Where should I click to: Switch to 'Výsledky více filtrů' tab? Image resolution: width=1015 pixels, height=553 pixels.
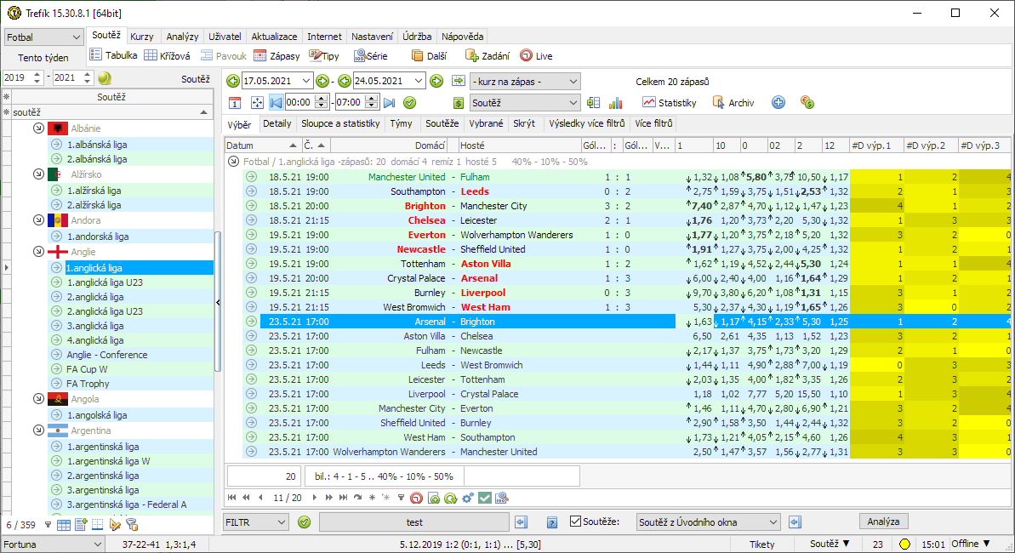tap(586, 123)
